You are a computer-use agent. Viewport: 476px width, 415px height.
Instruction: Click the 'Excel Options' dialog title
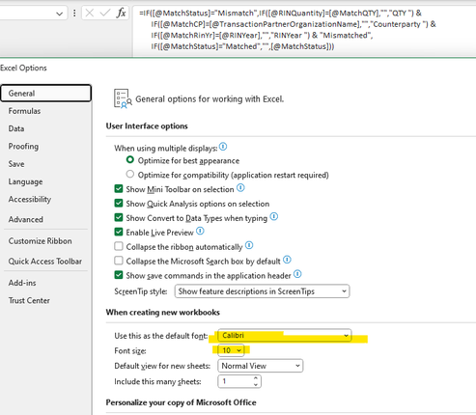[23, 68]
